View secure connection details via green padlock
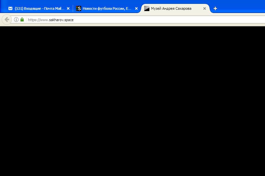The width and height of the screenshot is (265, 176). click(x=22, y=20)
